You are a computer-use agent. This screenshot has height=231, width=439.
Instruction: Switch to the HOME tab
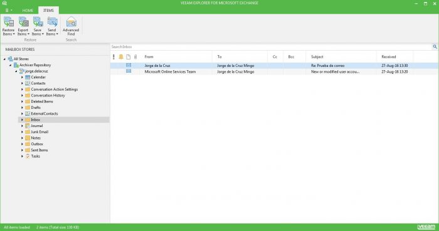click(28, 11)
